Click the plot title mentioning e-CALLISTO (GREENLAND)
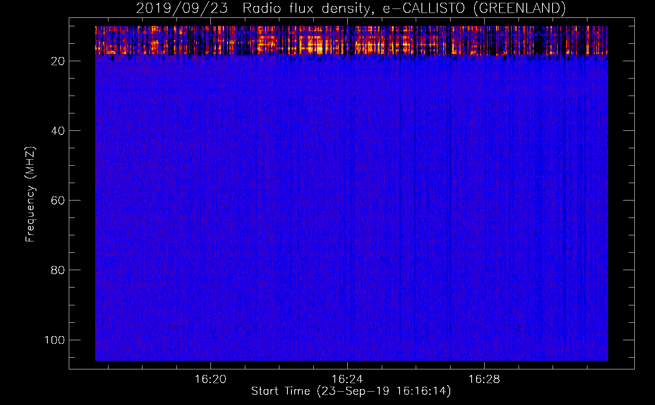Image resolution: width=655 pixels, height=405 pixels. pyautogui.click(x=351, y=8)
